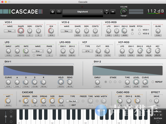Image resolution: width=166 pixels, height=124 pixels.
Task: Click the Cascade SPREAD knob
Action: (44, 101)
